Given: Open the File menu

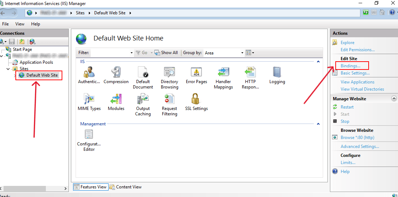Looking at the screenshot, I should coord(5,24).
